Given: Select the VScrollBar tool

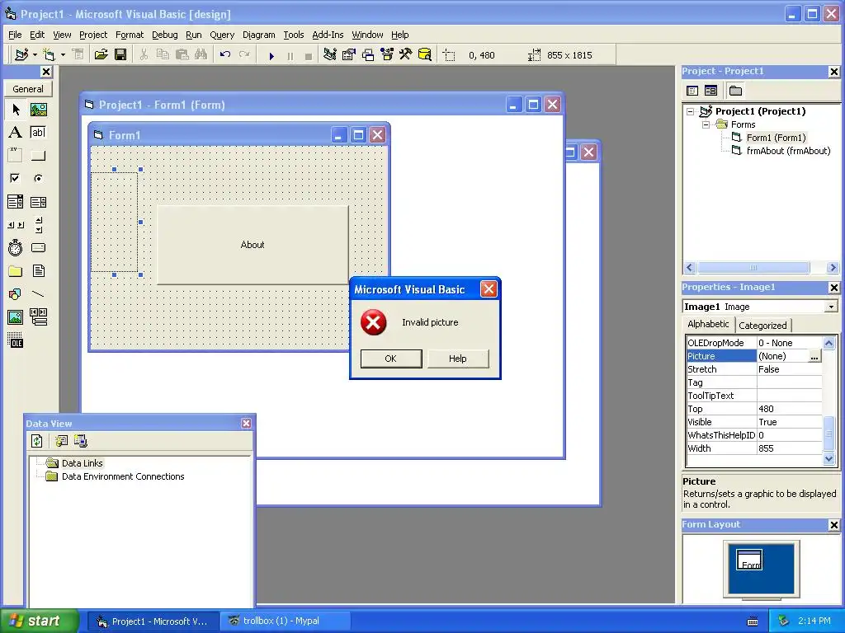Looking at the screenshot, I should tap(38, 224).
